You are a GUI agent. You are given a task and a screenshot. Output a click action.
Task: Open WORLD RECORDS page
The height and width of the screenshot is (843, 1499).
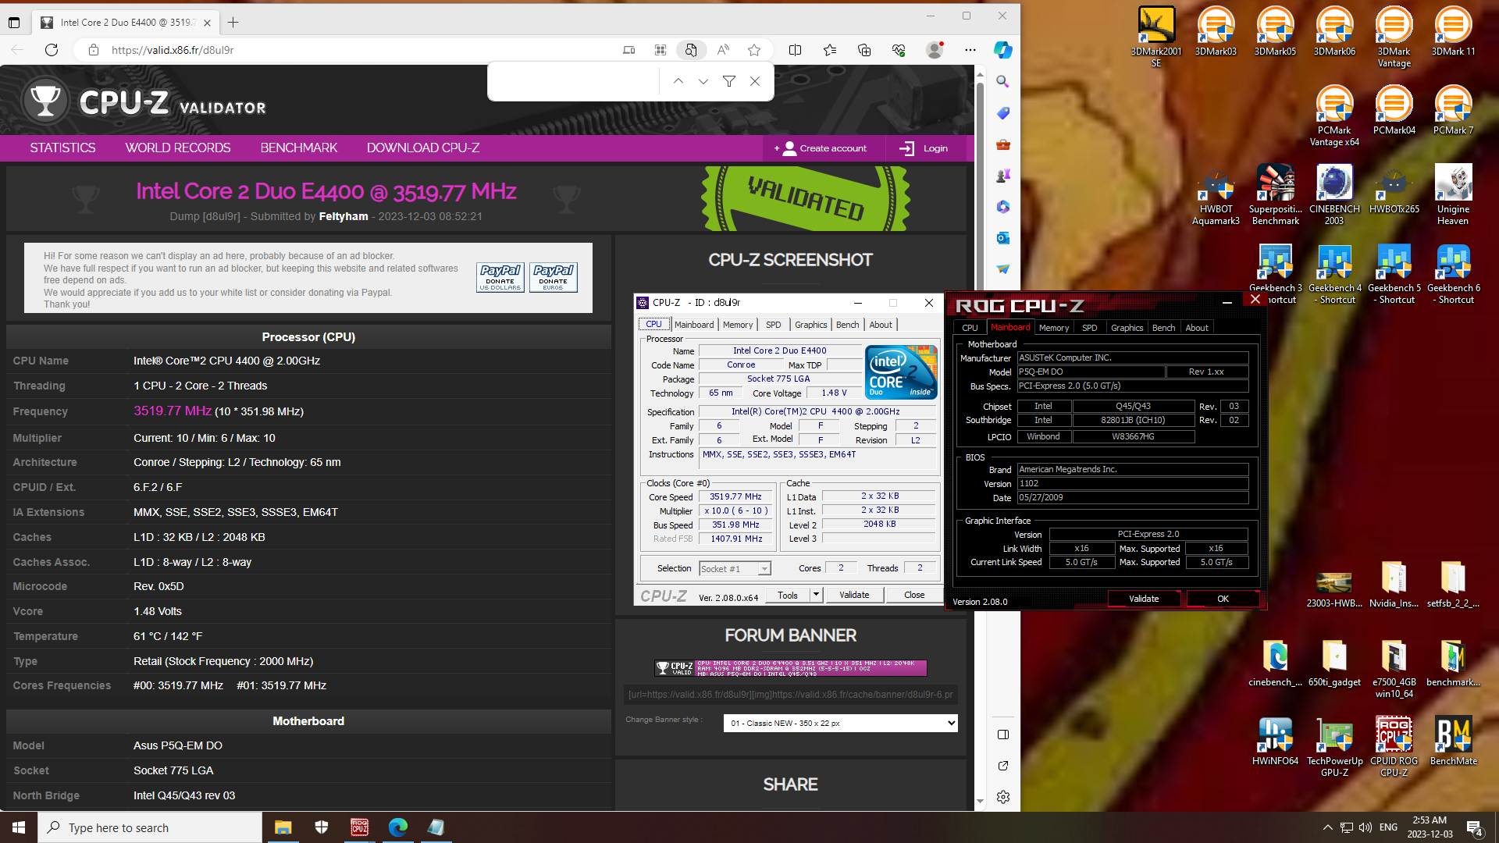[x=178, y=148]
